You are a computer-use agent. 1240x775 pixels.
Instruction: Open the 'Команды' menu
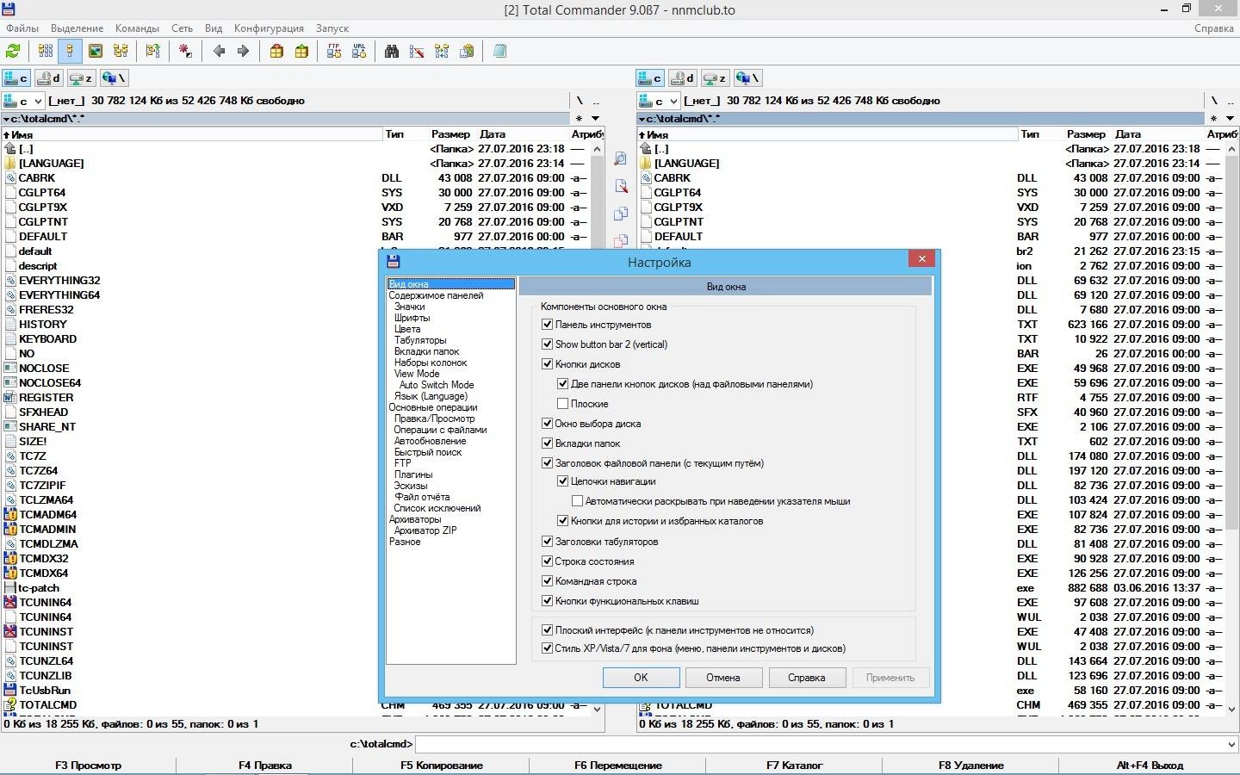[x=137, y=28]
